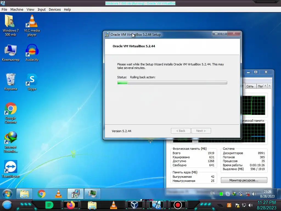Select the Skype desktop shortcut
This screenshot has width=281, height=211.
32,82
